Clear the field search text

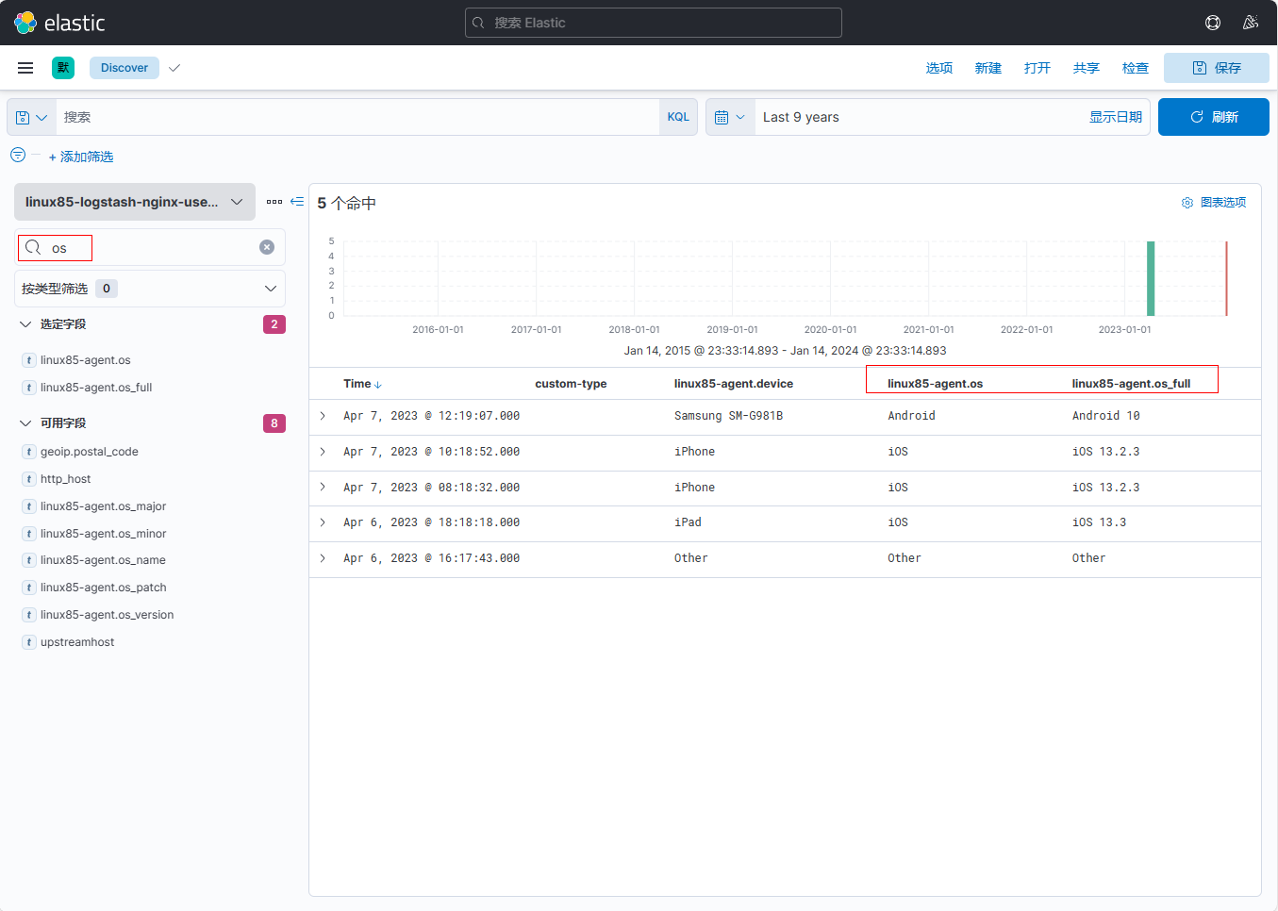(x=267, y=247)
